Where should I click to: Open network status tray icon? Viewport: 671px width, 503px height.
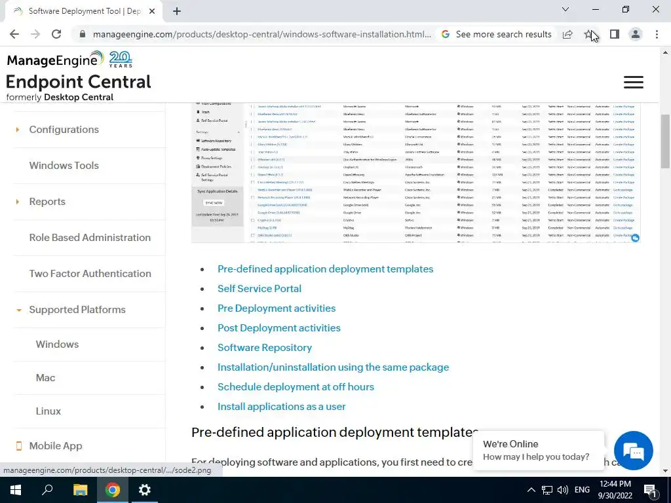point(547,490)
